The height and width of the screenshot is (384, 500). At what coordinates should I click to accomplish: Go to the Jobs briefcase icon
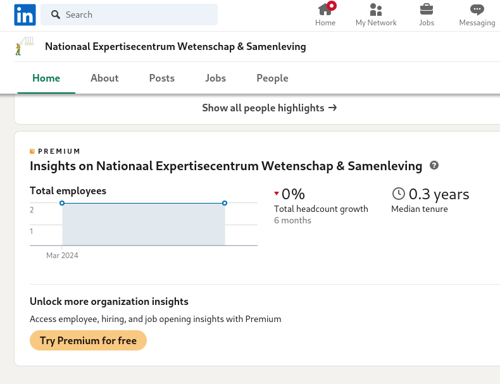(x=427, y=15)
